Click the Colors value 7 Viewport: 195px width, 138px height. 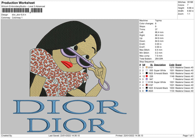point(188,5)
